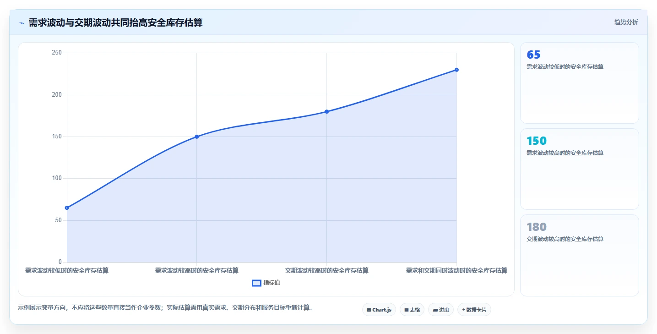
Task: Select the 进度 tag chip
Action: (441, 310)
